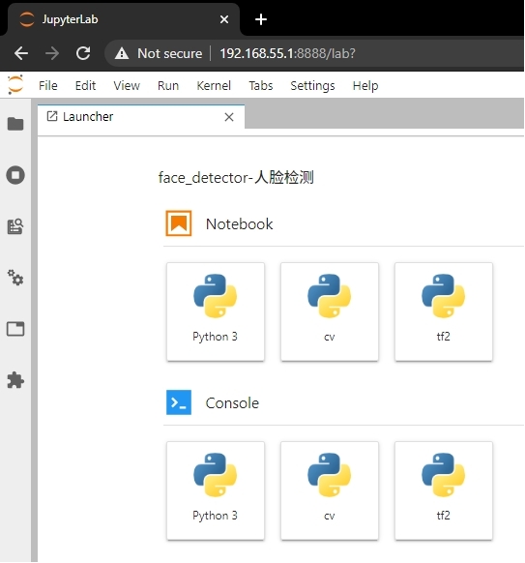
Task: Open the File menu
Action: pyautogui.click(x=48, y=86)
